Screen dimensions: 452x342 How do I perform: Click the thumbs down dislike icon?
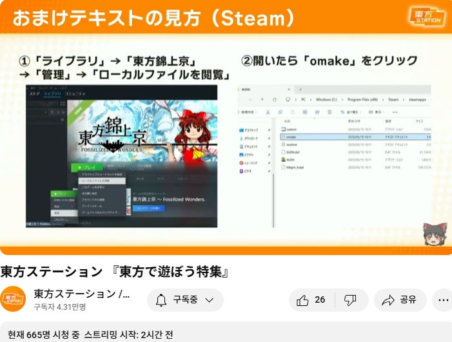351,300
